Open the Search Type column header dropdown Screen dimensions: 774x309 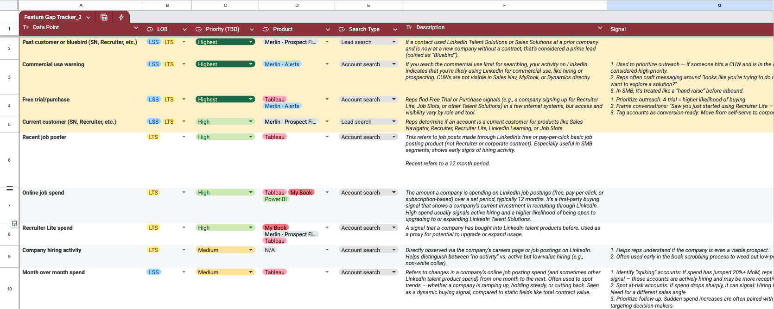[x=395, y=29]
